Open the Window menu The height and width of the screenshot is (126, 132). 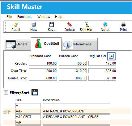[x=44, y=17]
